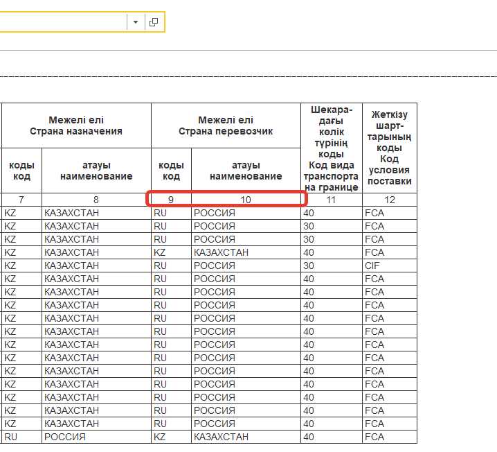Click column number cell '7'

pos(21,200)
